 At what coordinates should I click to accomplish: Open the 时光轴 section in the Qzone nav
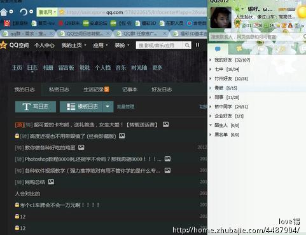pyautogui.click(x=139, y=67)
